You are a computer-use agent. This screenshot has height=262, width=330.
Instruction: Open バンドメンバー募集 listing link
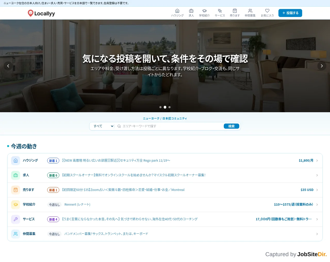[x=106, y=234]
